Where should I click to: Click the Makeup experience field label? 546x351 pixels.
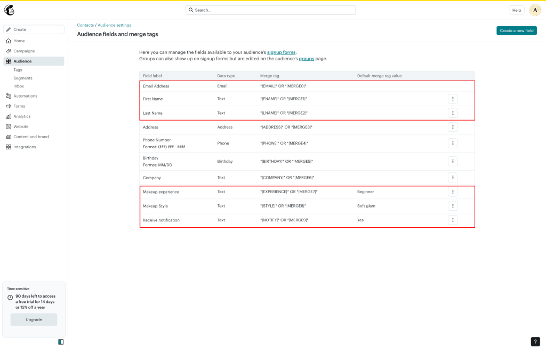pyautogui.click(x=161, y=192)
